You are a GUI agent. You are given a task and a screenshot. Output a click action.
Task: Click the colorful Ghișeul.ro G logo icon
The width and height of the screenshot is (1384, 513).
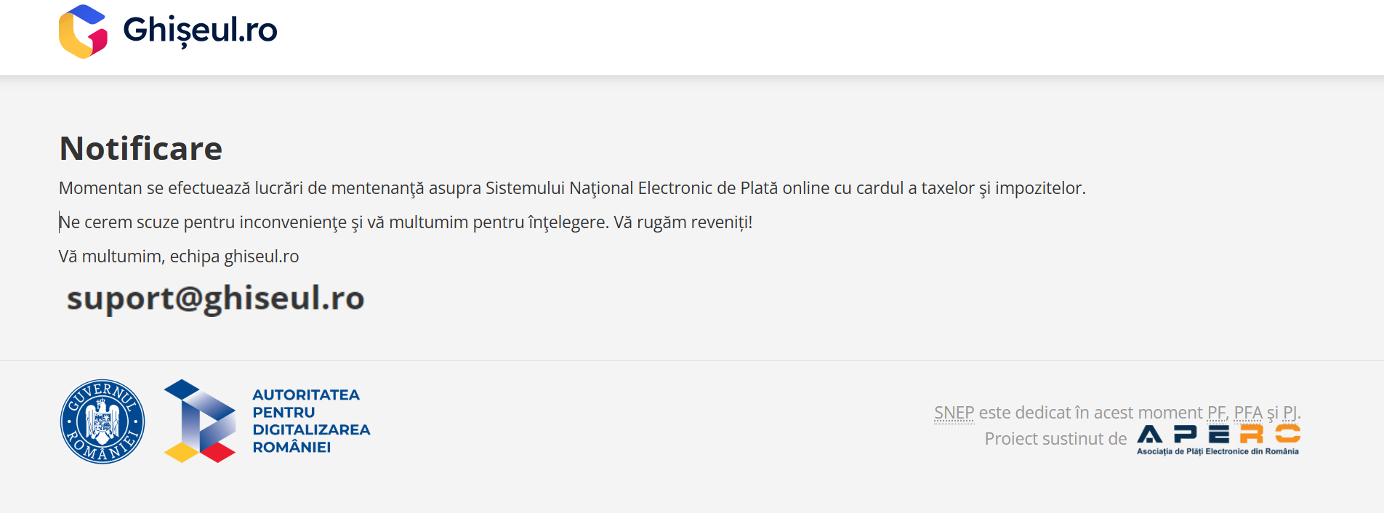point(83,31)
